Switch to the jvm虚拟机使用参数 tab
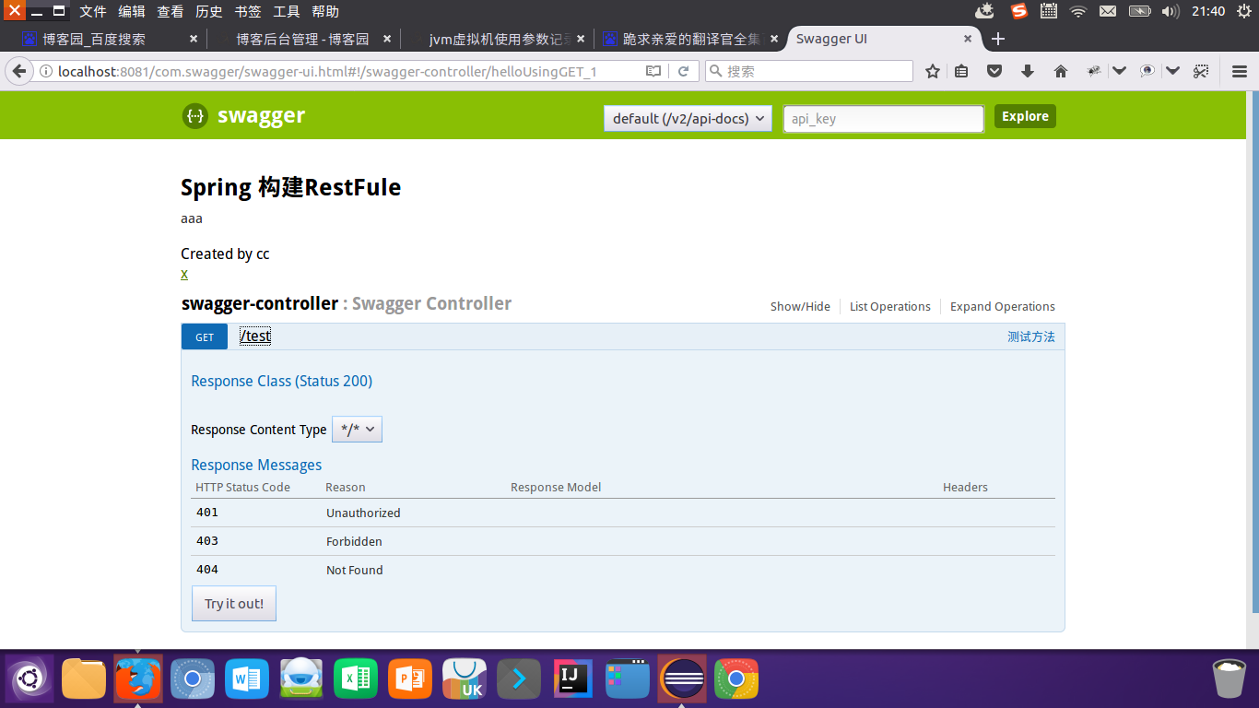This screenshot has width=1259, height=708. (495, 39)
